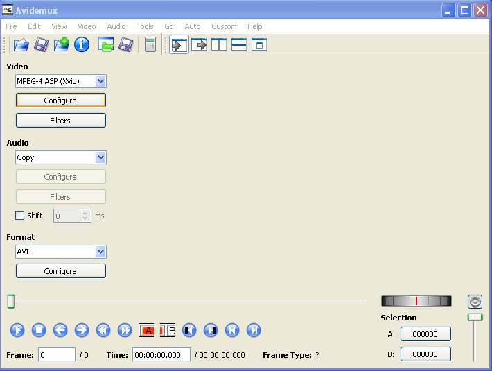
Task: Click the vertical volume slider handle
Action: pos(475,317)
